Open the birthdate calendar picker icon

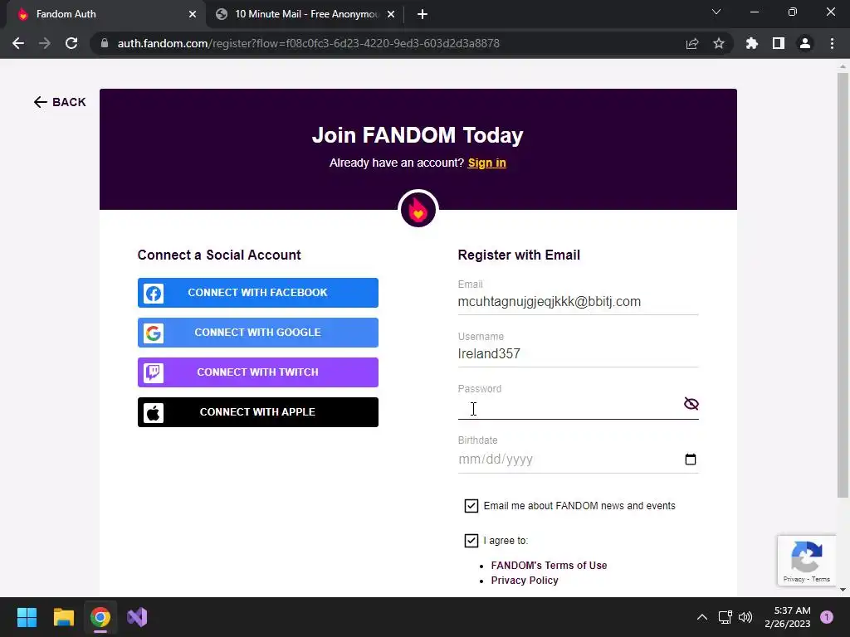(691, 460)
